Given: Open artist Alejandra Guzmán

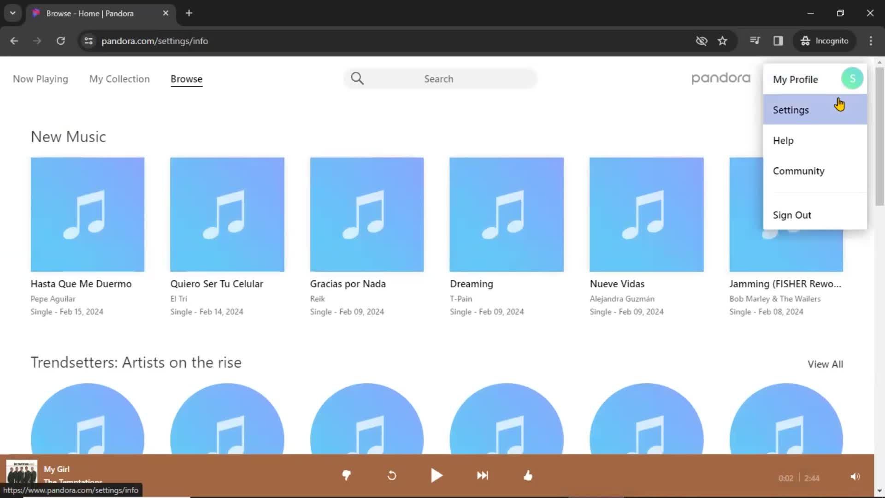Looking at the screenshot, I should click(x=622, y=298).
